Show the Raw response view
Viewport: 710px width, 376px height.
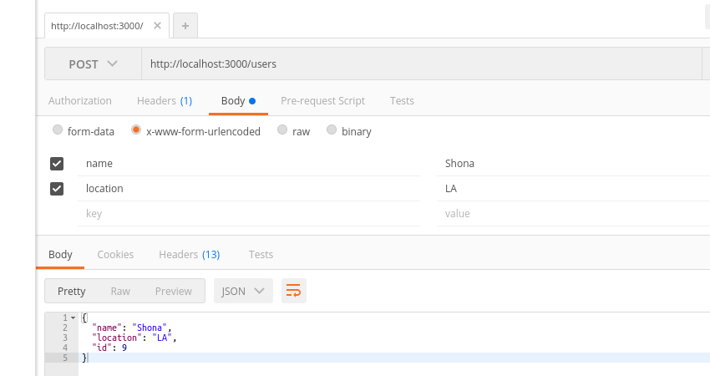[120, 292]
